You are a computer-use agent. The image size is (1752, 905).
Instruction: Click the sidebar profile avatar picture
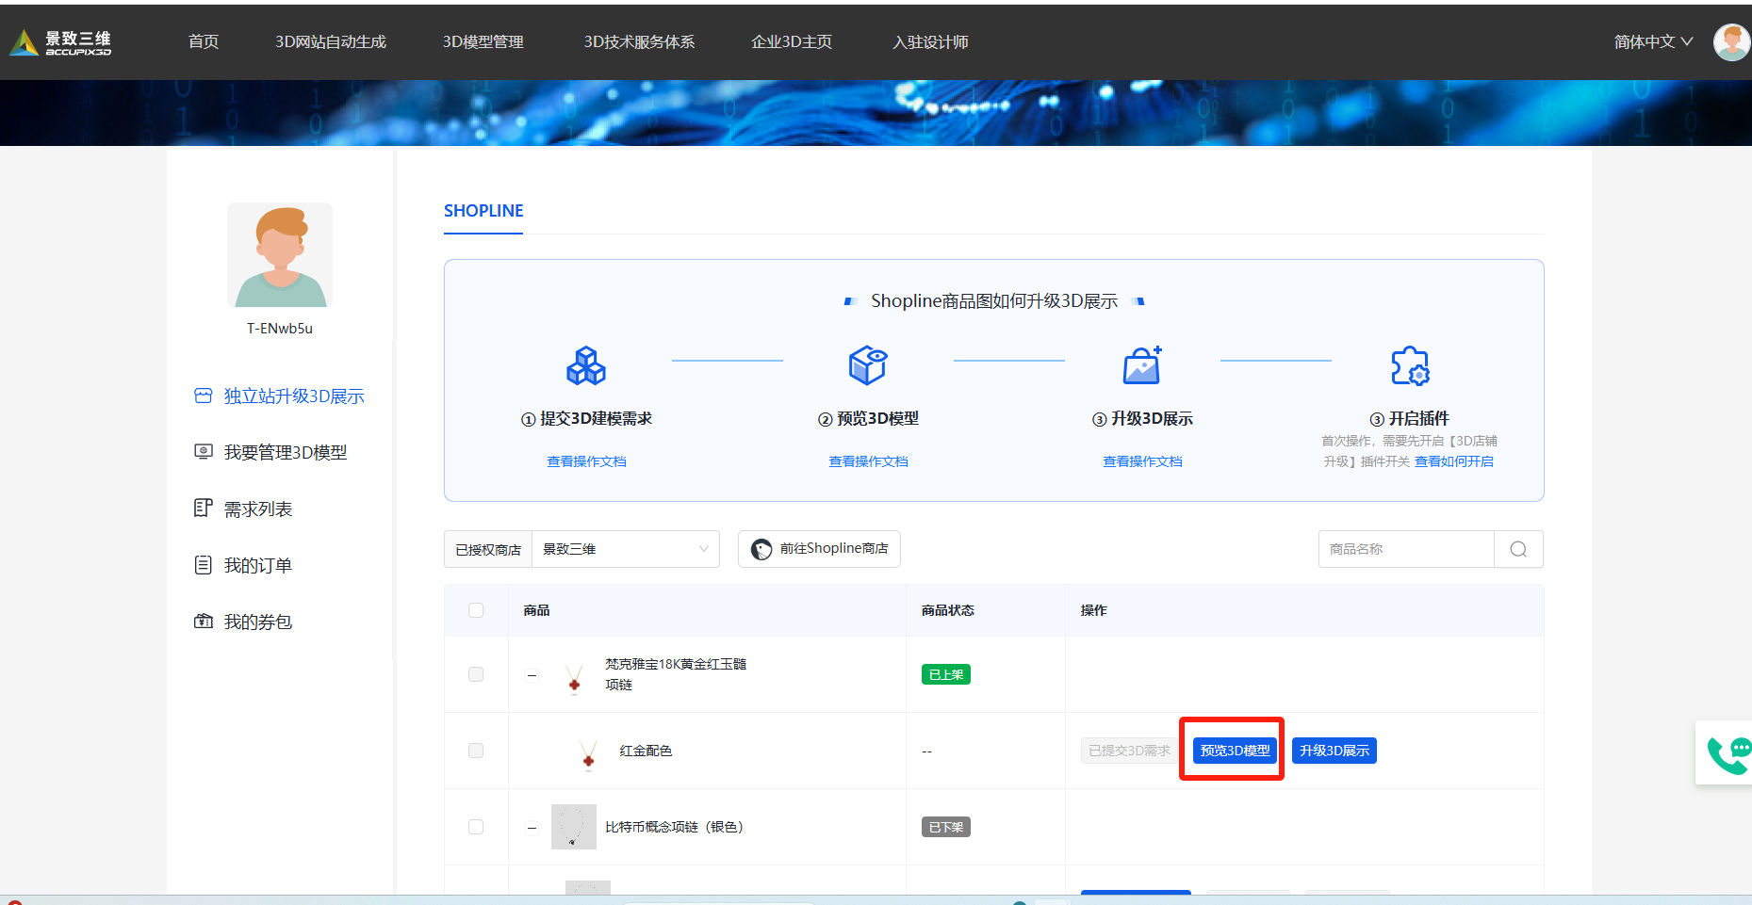tap(280, 254)
